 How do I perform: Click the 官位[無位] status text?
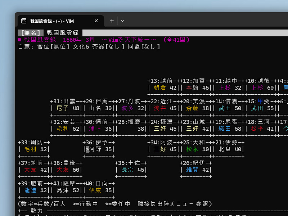click(x=53, y=47)
